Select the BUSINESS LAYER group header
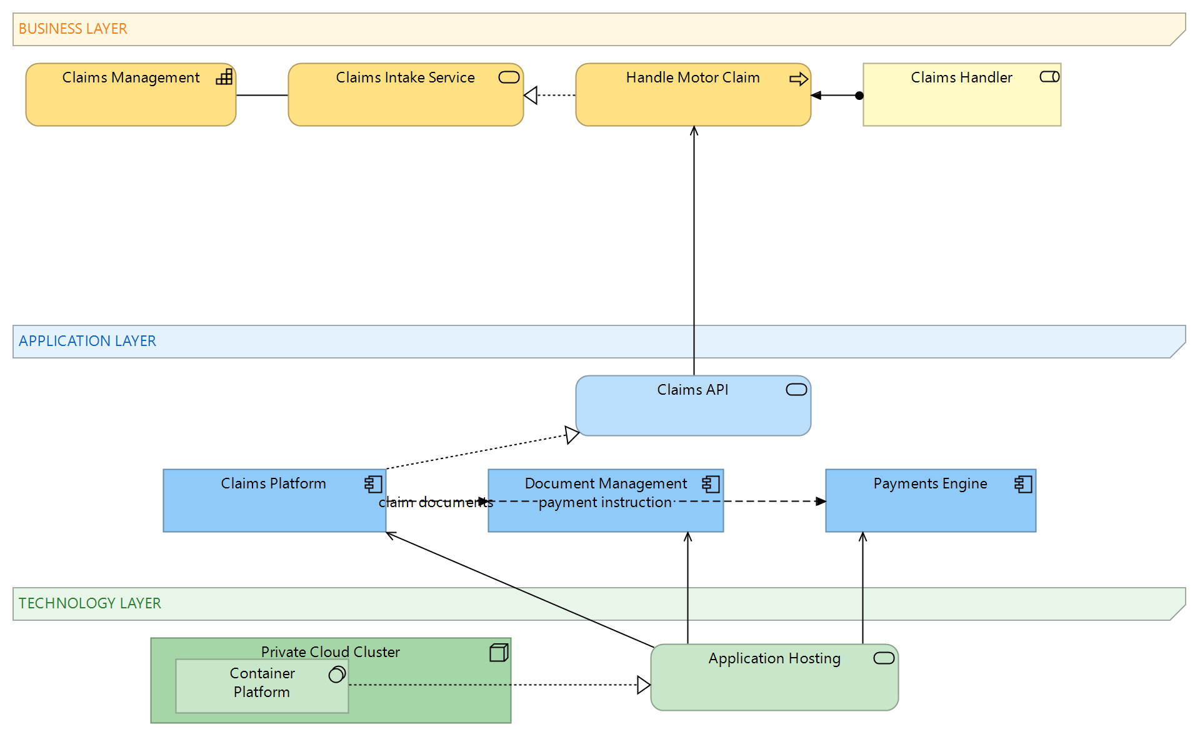The width and height of the screenshot is (1200, 737). [599, 29]
